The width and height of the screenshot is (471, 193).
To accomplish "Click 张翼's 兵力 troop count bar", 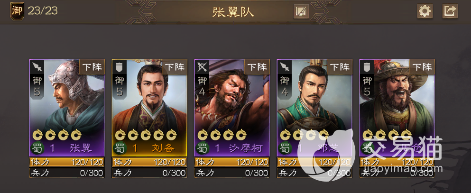I will click(x=67, y=173).
